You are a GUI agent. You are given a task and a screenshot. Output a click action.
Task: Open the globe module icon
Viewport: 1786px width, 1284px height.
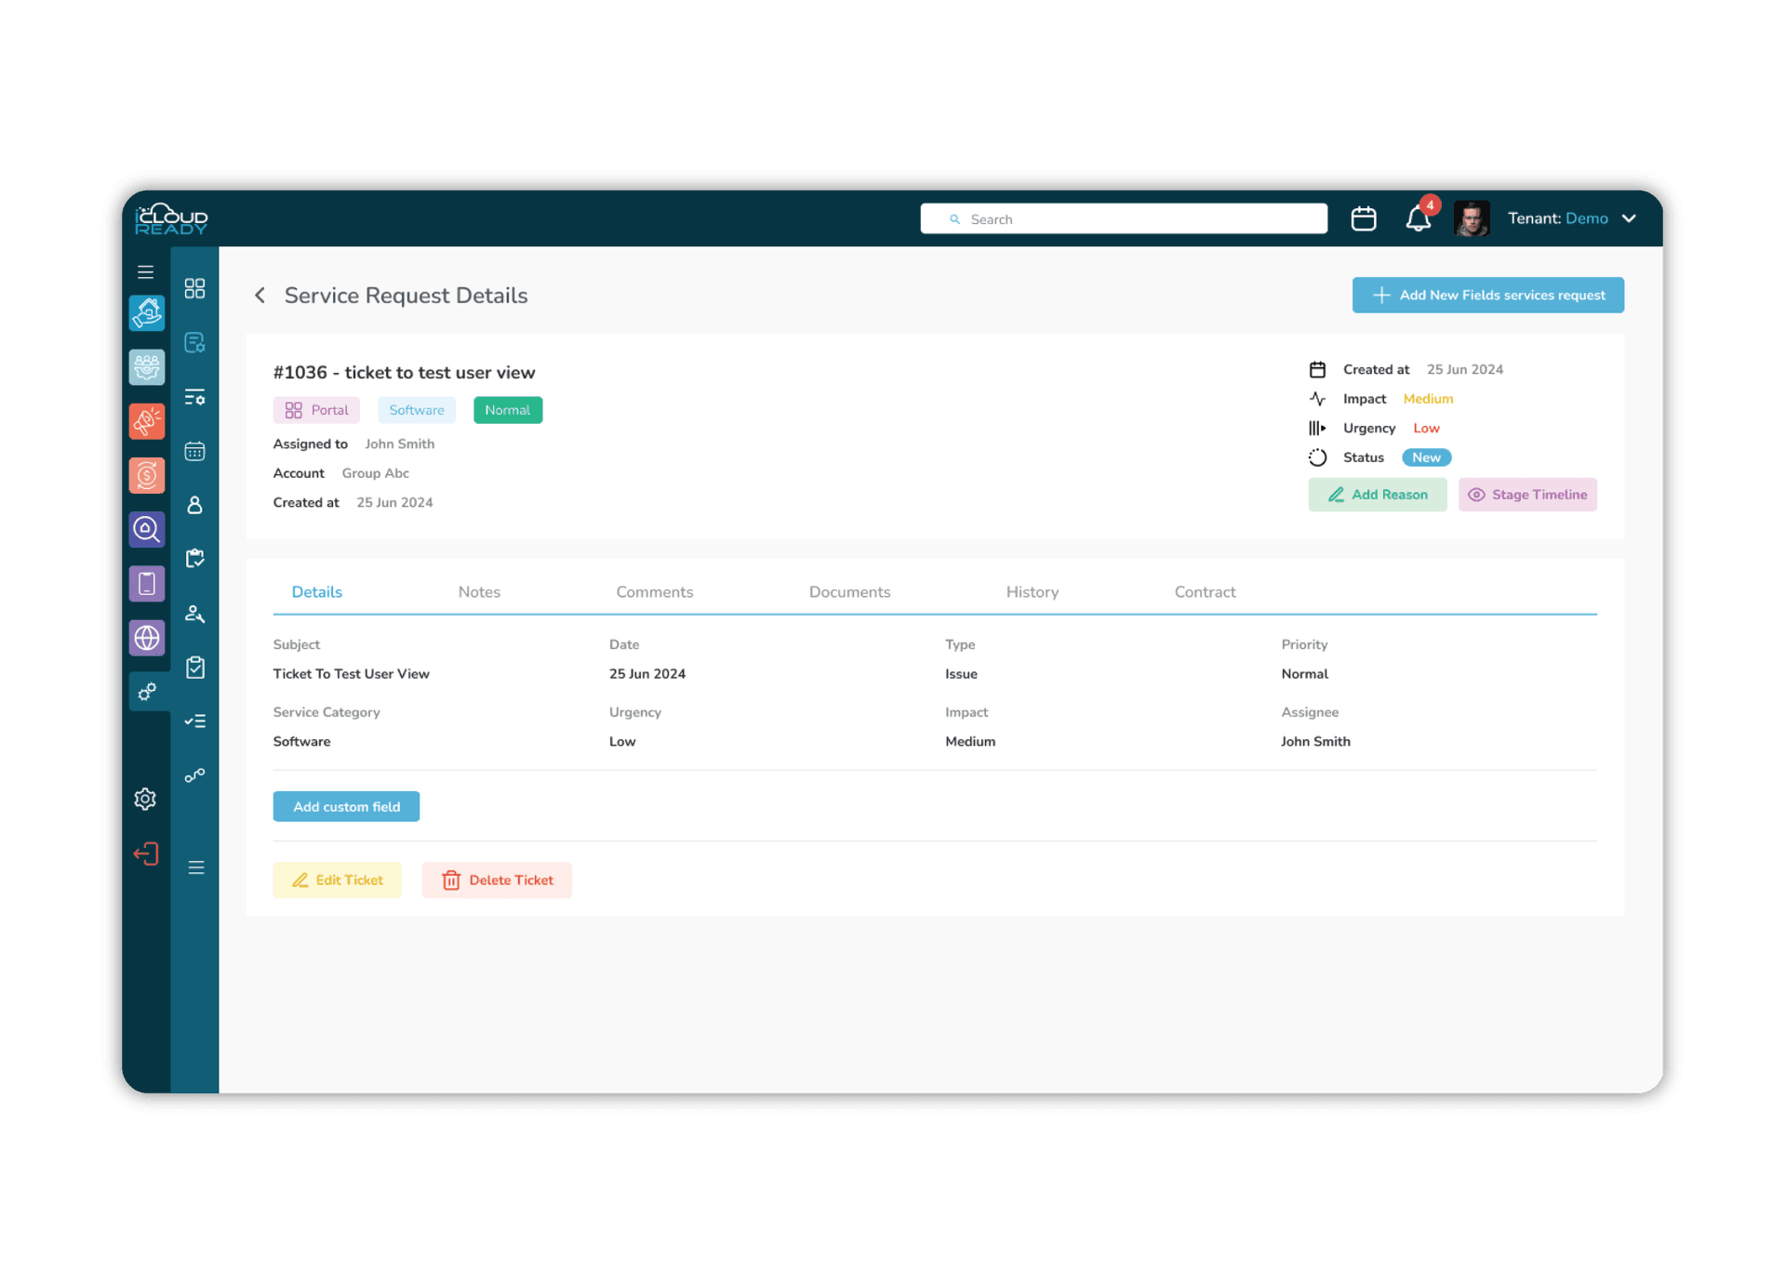147,638
